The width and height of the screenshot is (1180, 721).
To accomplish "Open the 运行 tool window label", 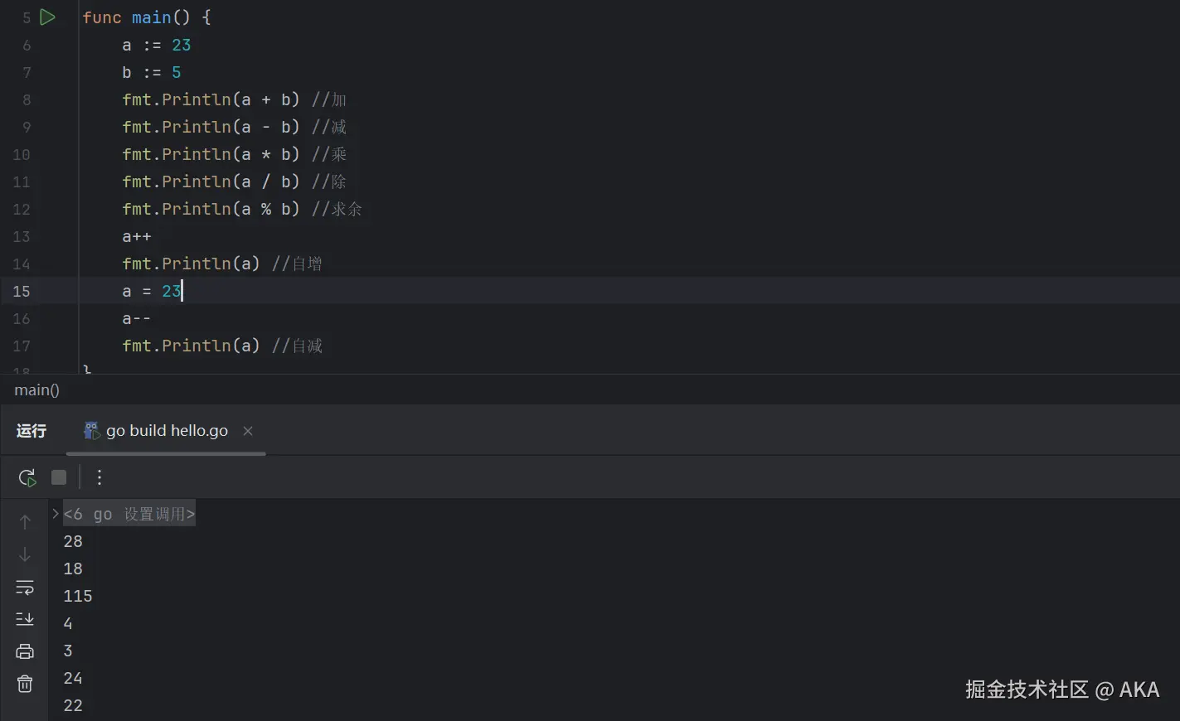I will 32,431.
